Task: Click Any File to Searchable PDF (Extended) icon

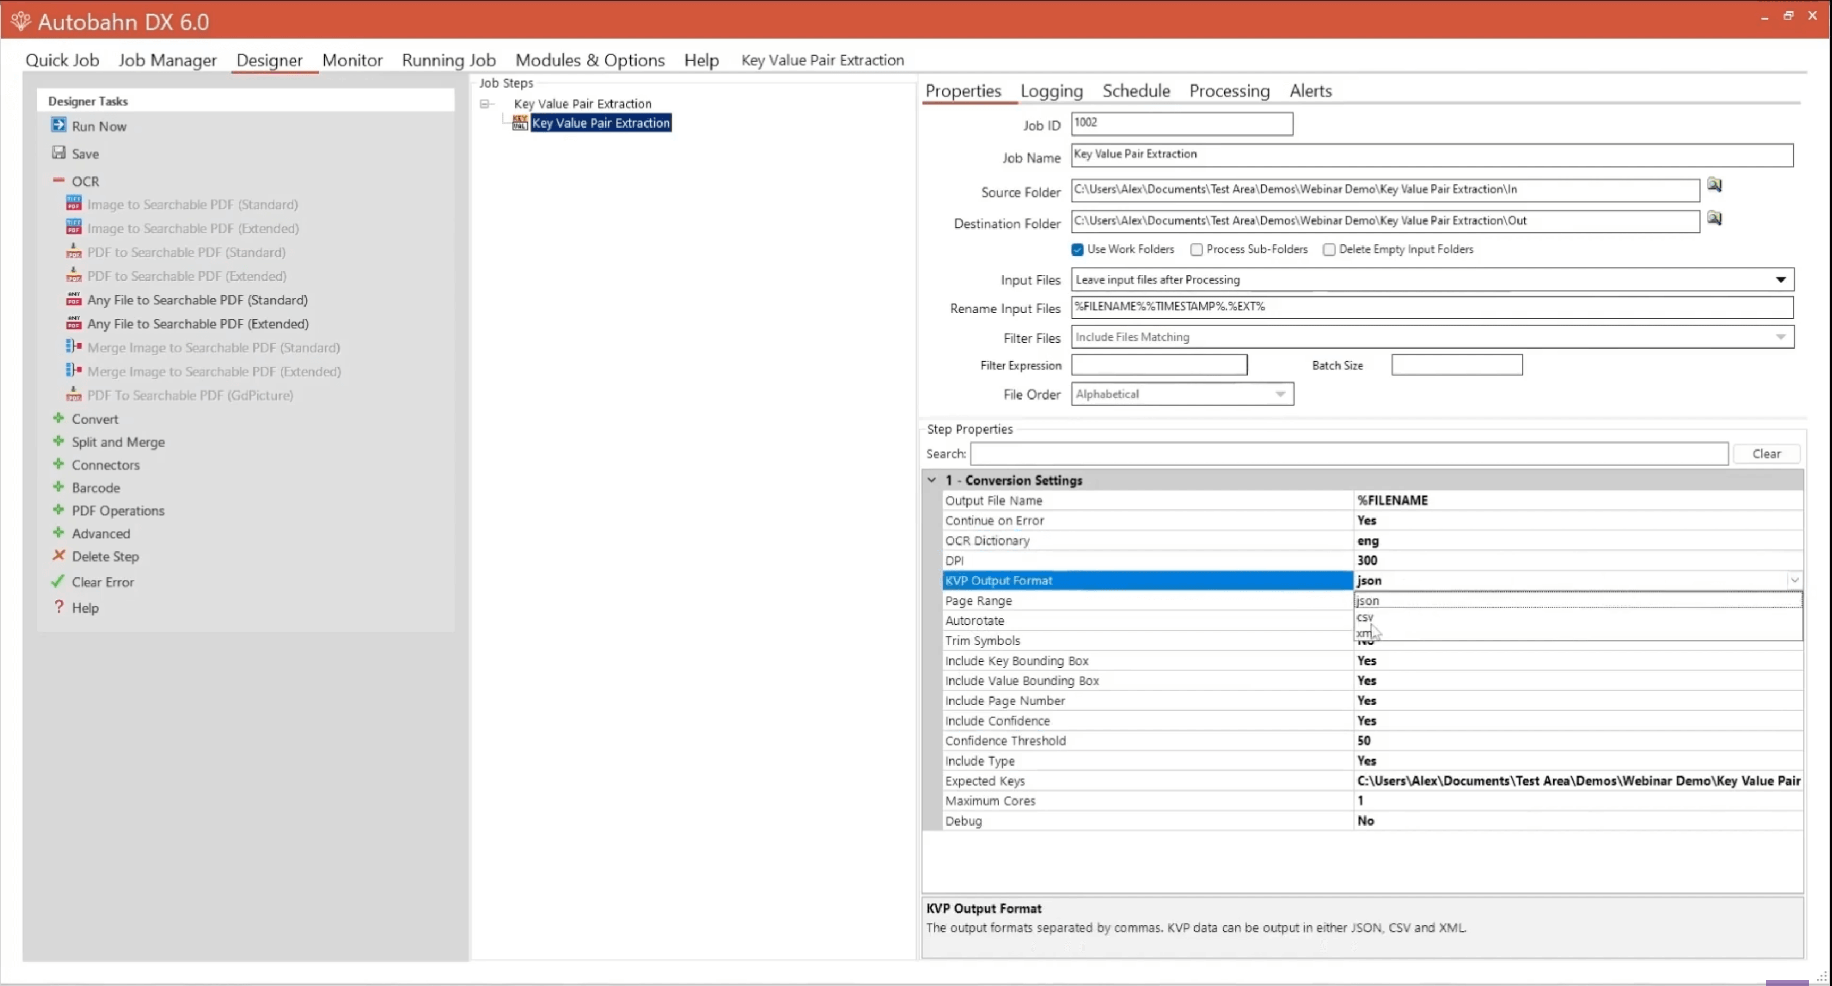Action: [73, 324]
